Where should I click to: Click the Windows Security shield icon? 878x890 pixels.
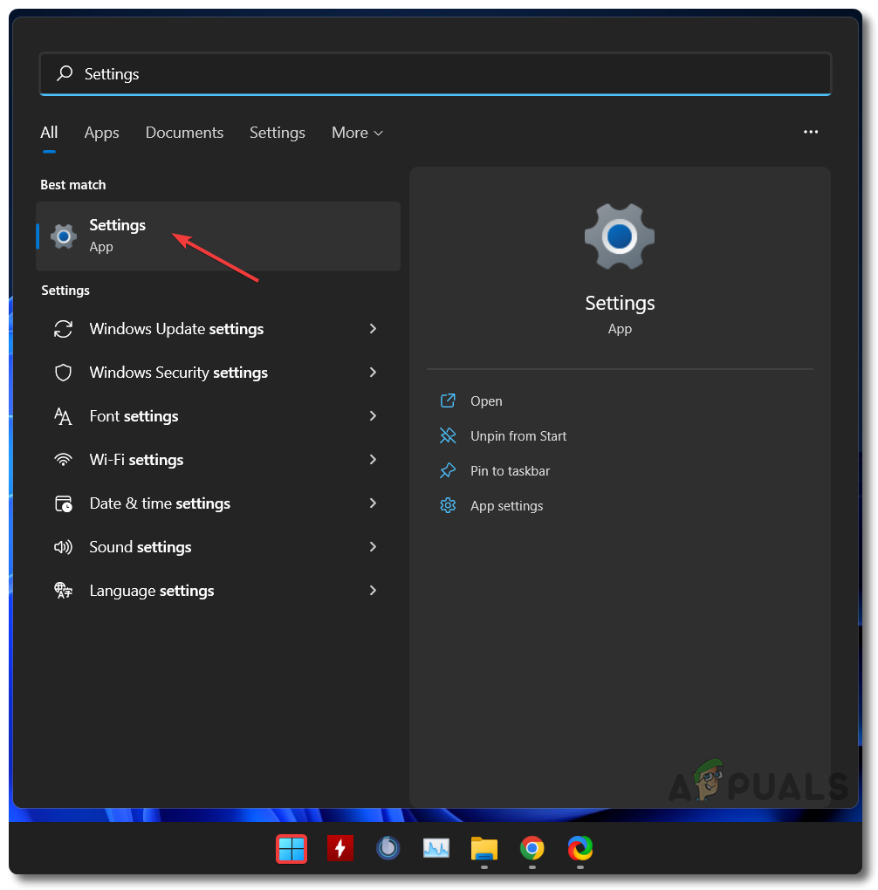coord(63,373)
